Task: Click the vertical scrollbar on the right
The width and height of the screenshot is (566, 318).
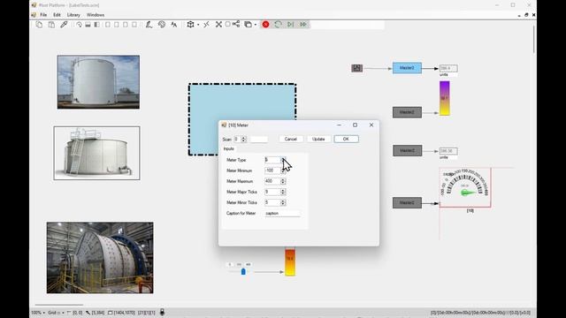Action: [x=534, y=40]
